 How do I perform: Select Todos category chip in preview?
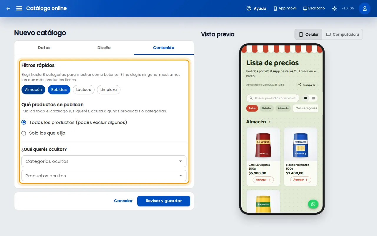click(252, 108)
